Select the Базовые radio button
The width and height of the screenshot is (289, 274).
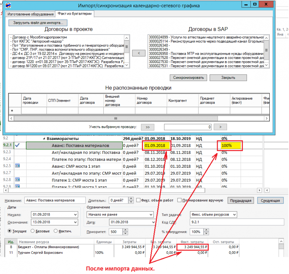point(32,231)
